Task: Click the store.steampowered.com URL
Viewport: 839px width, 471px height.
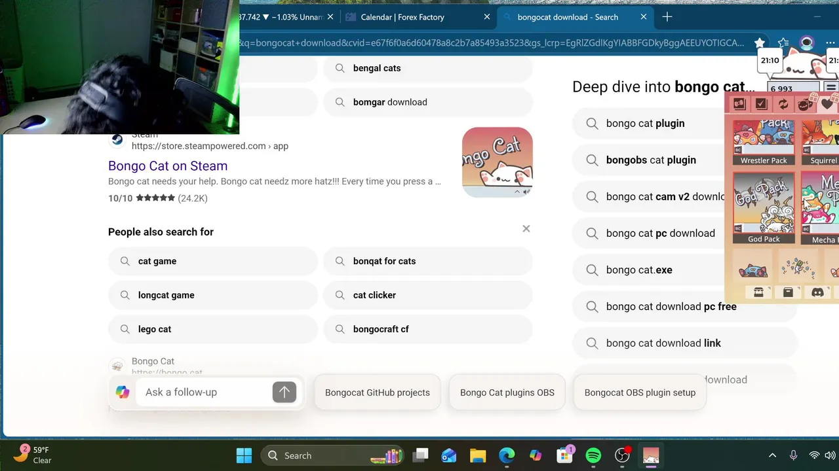Action: coord(210,146)
